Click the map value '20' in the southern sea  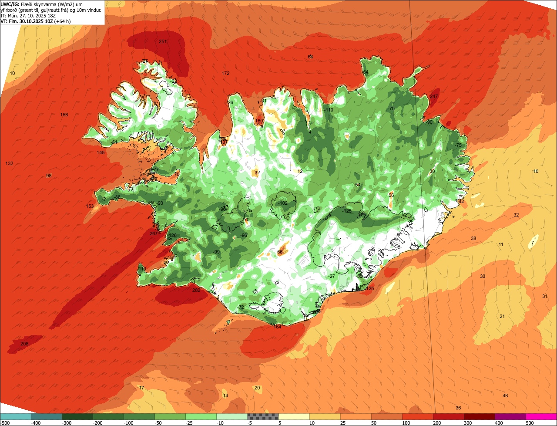pyautogui.click(x=257, y=388)
